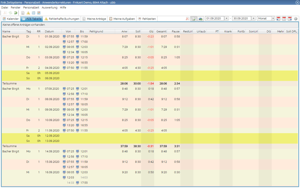Click terminal icon before 07:55 on 01.09.2020
The height and width of the screenshot is (188, 300).
[x=64, y=37]
